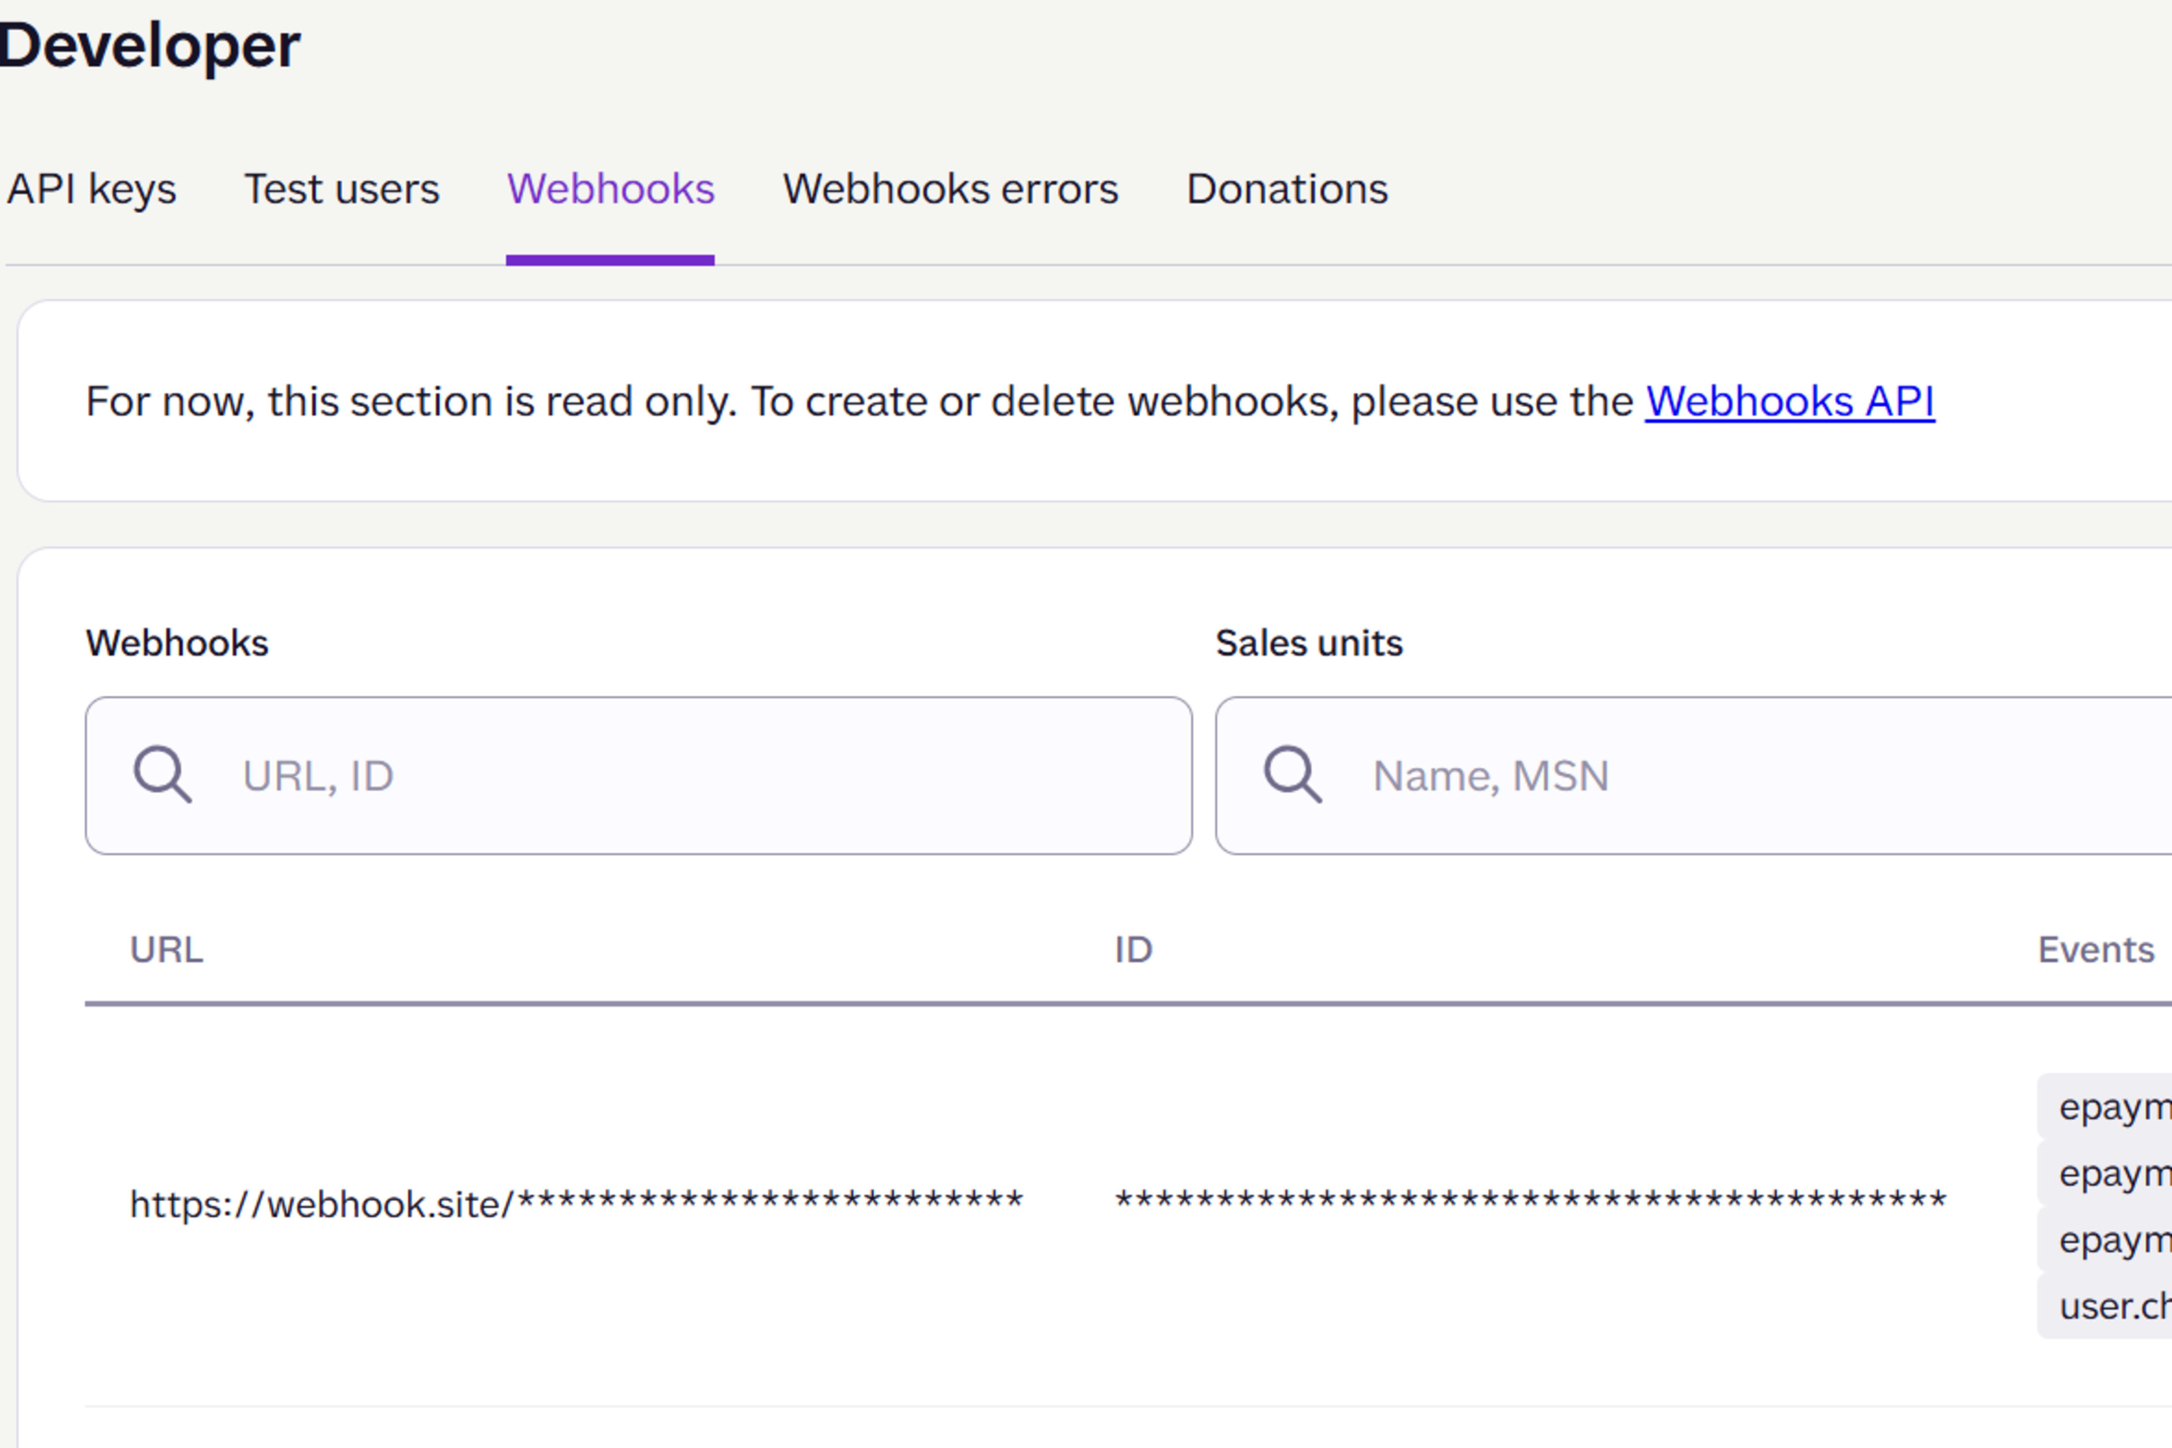Open the Webhooks errors tab
The image size is (2172, 1448).
click(950, 189)
